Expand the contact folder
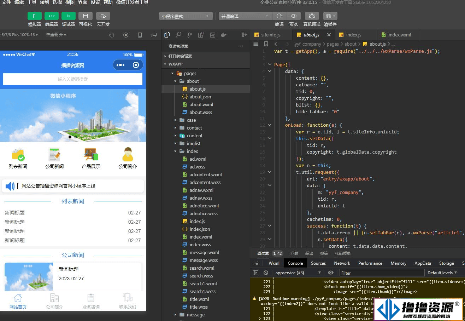465x321 pixels. 206,128
